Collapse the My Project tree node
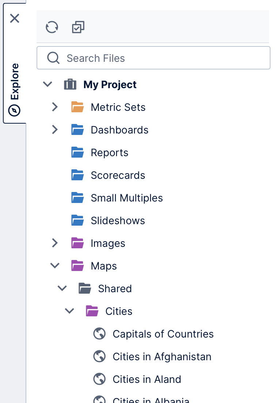The width and height of the screenshot is (280, 403). click(48, 84)
